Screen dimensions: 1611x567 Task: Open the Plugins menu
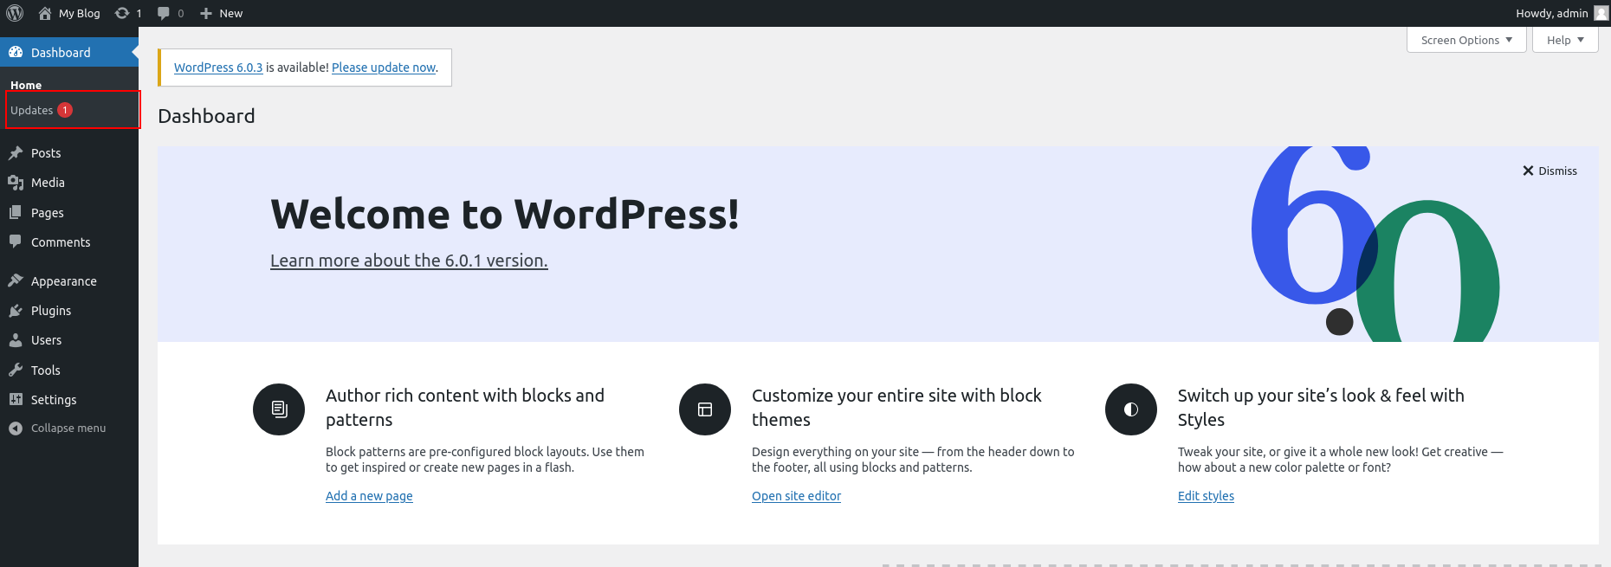(69, 310)
